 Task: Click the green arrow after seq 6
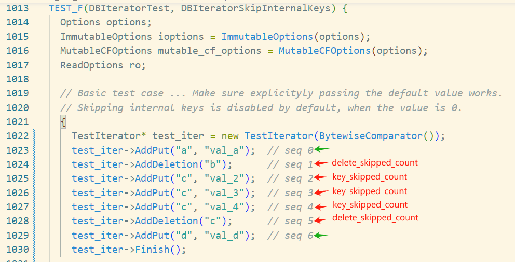tap(322, 235)
